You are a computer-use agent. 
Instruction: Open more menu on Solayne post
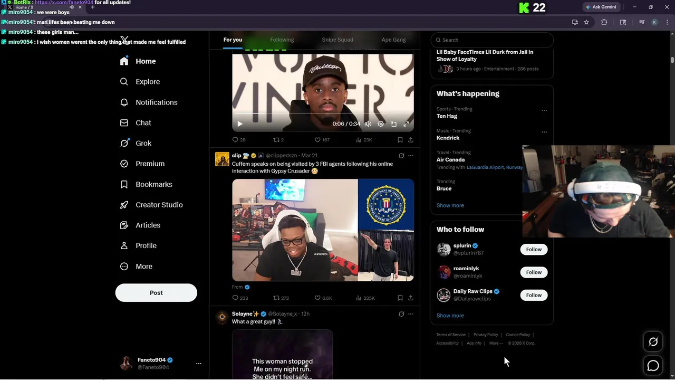click(x=411, y=314)
